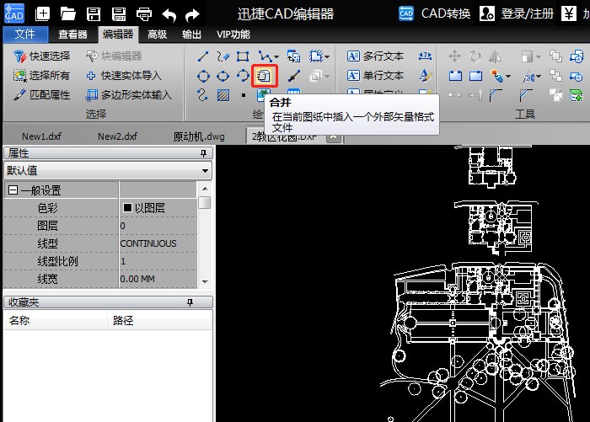Open CAD转换 in title bar

click(x=435, y=14)
